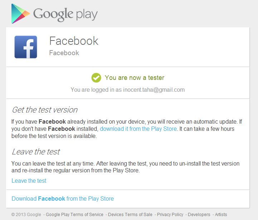Click the 'Get the test version' heading
258x220 pixels.
(45, 110)
